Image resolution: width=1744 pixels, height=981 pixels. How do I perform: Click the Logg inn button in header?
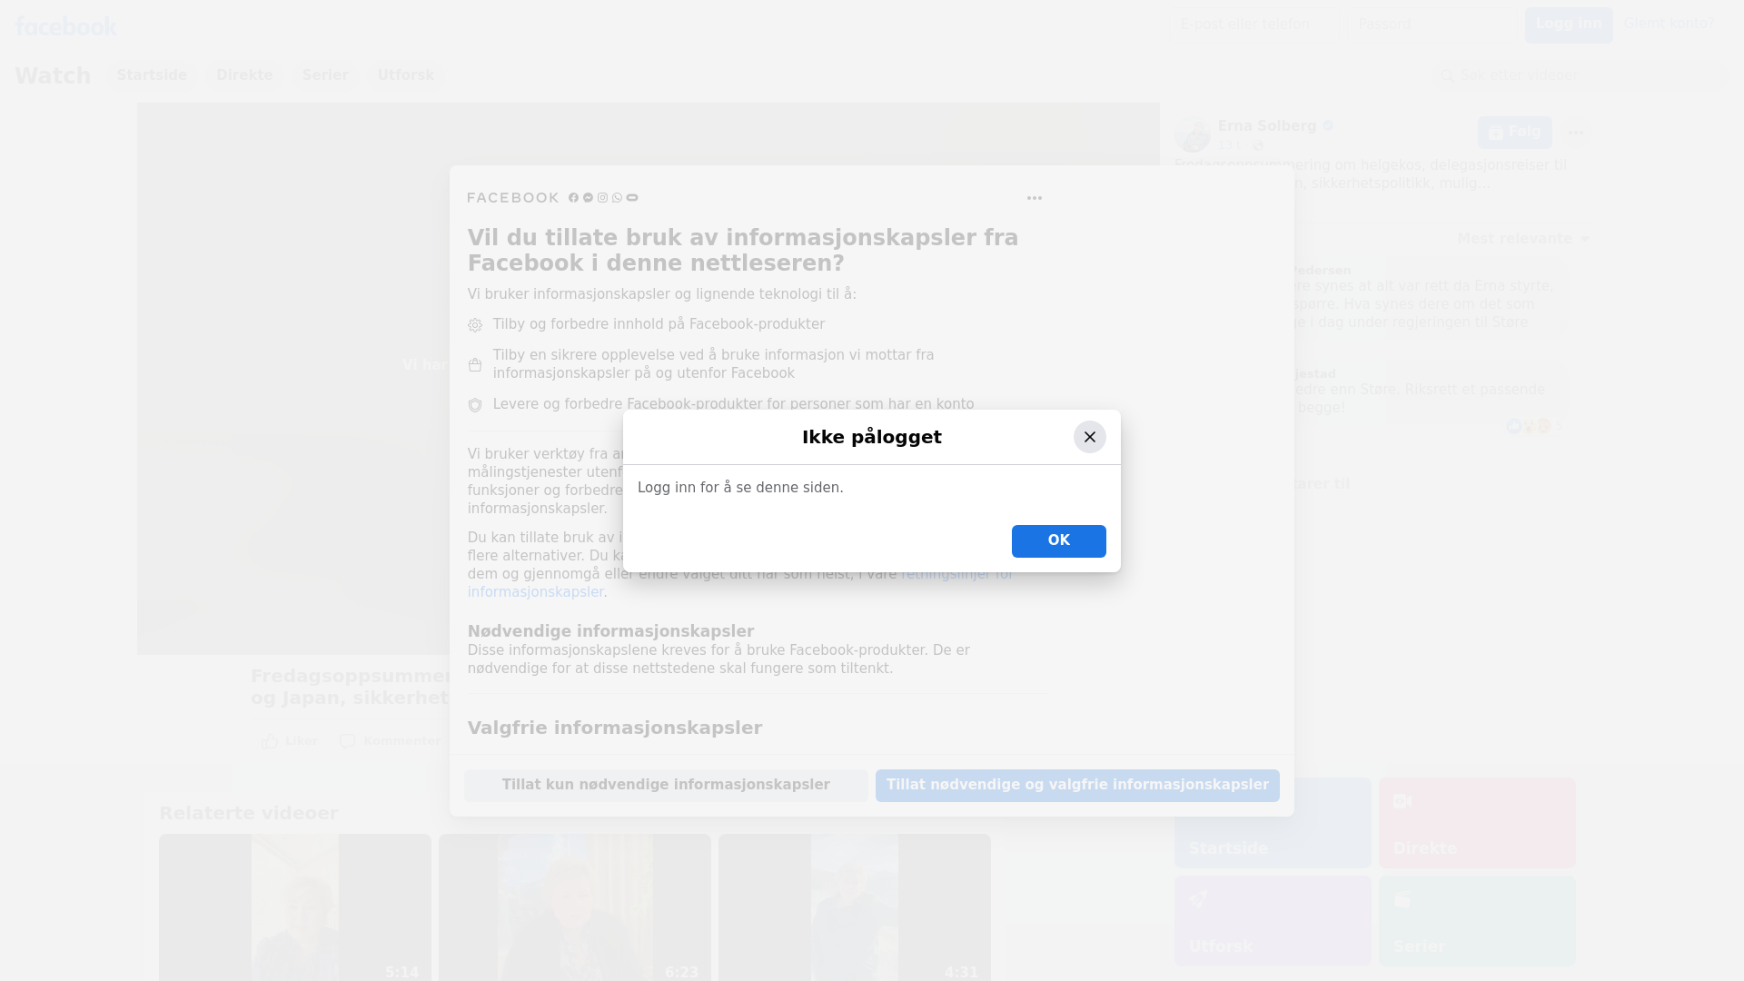pos(1568,25)
